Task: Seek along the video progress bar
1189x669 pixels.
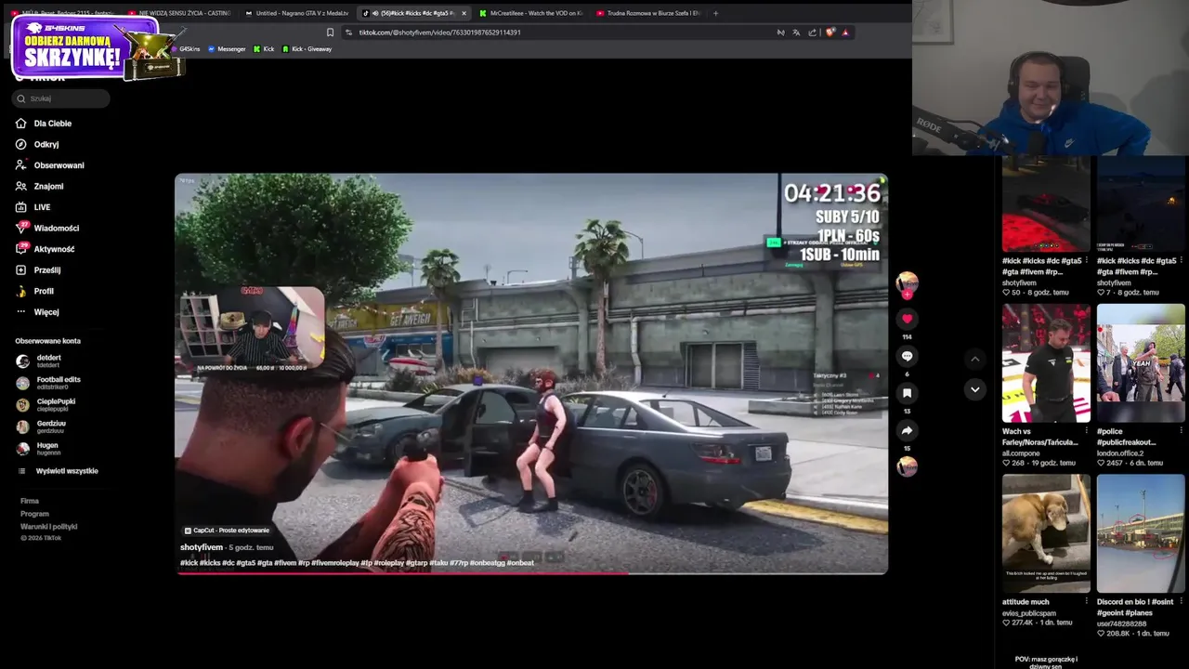Action: click(x=531, y=572)
